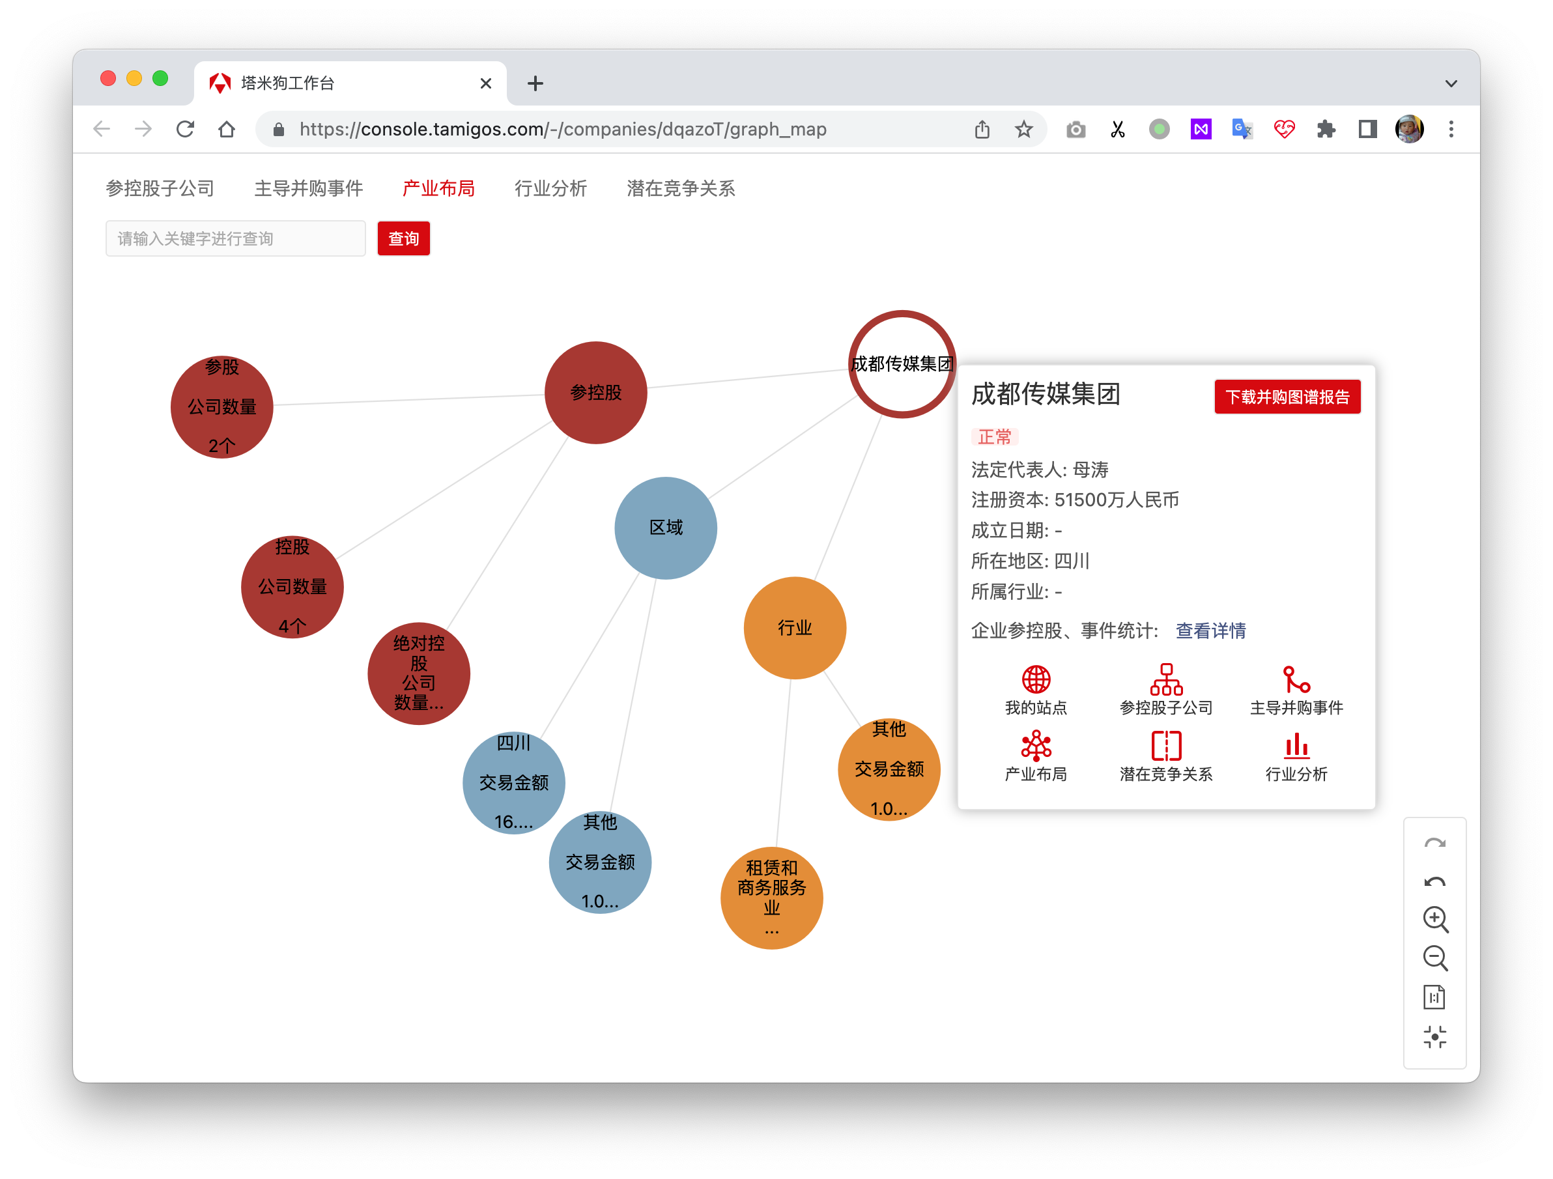Click the 参股 公司数量 2个 node
Image resolution: width=1553 pixels, height=1179 pixels.
click(222, 406)
